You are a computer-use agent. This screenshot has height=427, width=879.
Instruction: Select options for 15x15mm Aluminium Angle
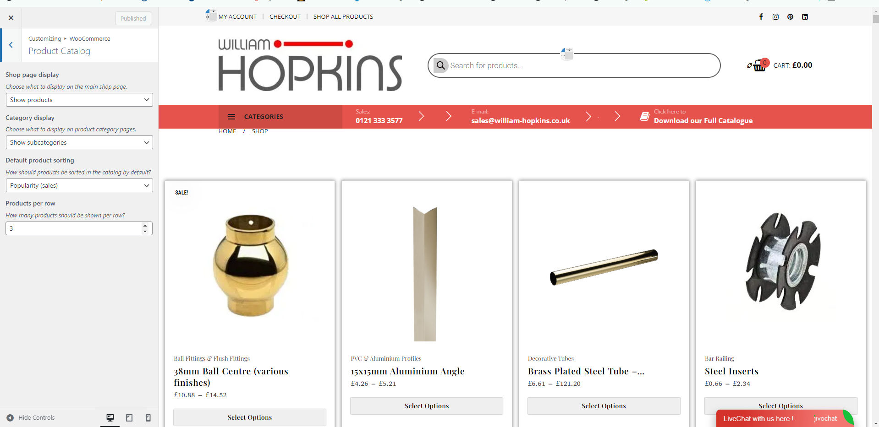coord(427,406)
